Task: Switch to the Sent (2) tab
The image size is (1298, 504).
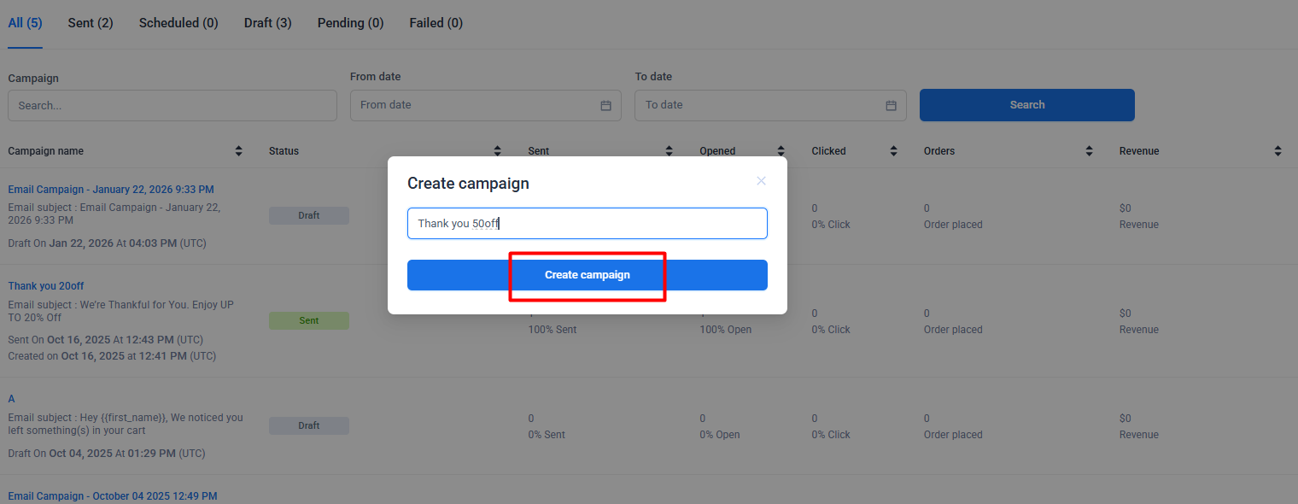Action: pyautogui.click(x=91, y=23)
